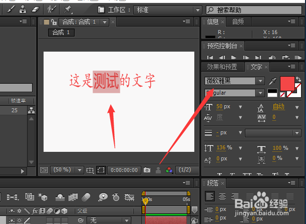
Task: Open the 无 parent layer dropdown
Action: point(109,220)
